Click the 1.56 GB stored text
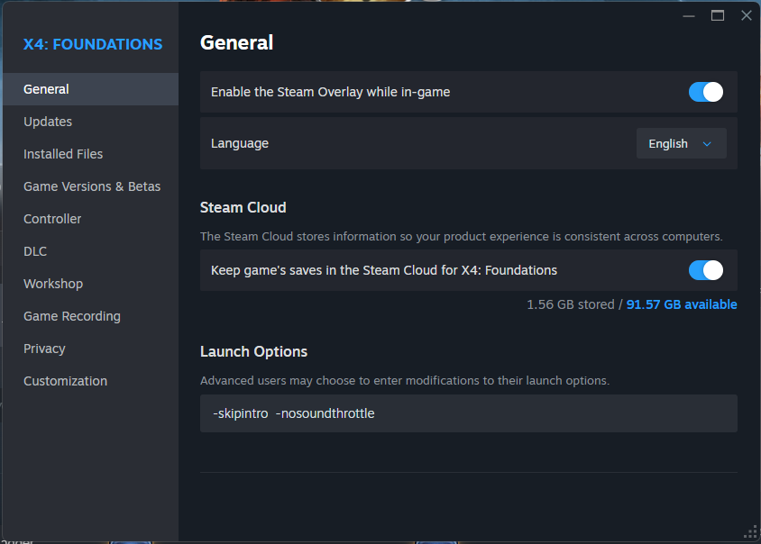The height and width of the screenshot is (544, 761). (570, 304)
